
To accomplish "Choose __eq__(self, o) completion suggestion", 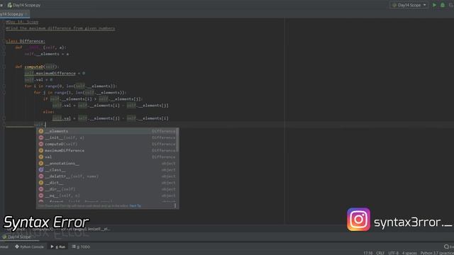I will click(107, 195).
